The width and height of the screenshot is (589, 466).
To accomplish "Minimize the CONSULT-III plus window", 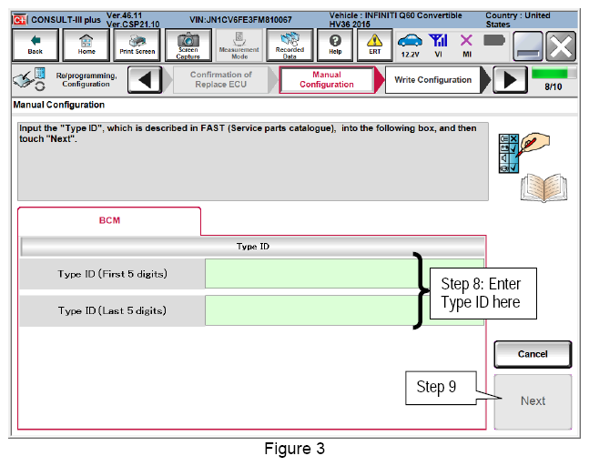I will tap(528, 46).
